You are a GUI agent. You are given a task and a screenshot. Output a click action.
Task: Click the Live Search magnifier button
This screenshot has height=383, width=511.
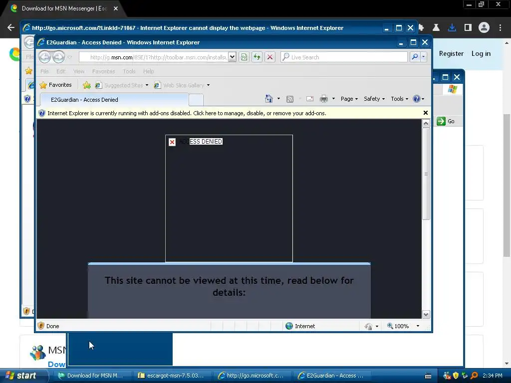[x=415, y=57]
